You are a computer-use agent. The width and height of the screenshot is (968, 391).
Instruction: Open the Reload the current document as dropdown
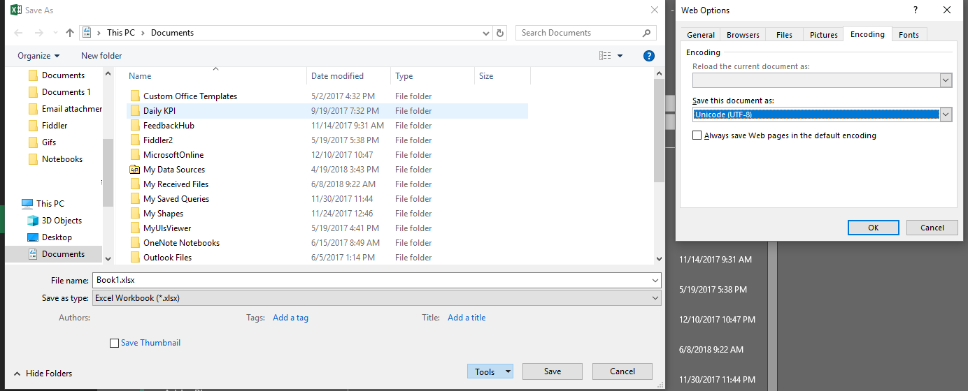click(946, 80)
